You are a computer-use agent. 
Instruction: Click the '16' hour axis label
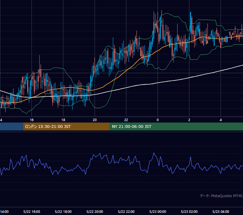click(x=31, y=120)
